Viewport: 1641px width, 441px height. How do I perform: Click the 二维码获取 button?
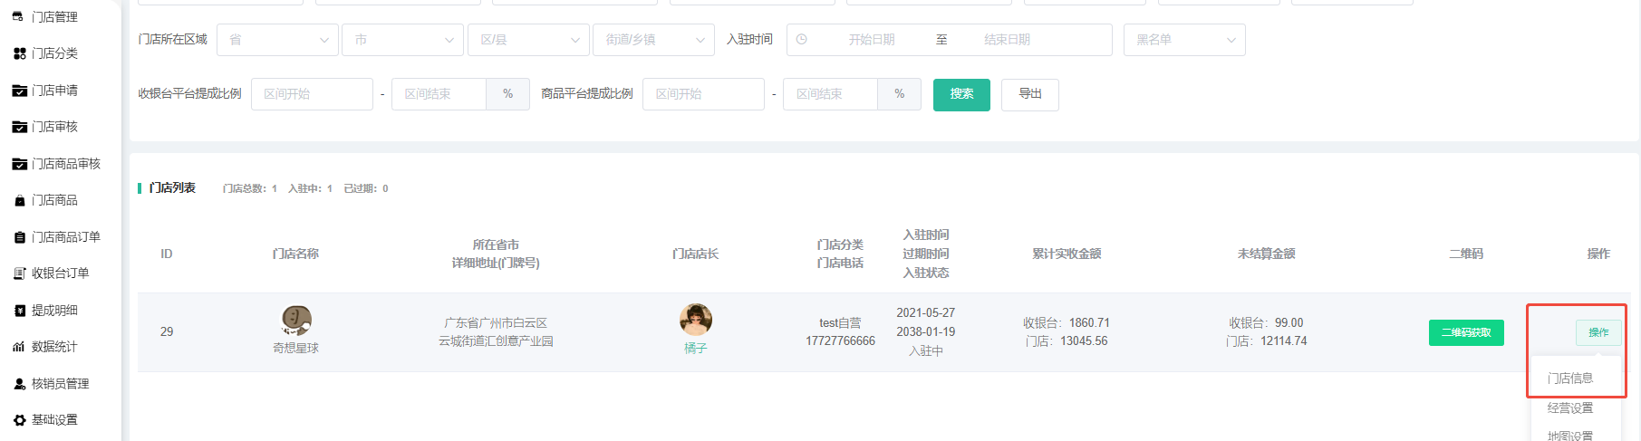[1466, 332]
